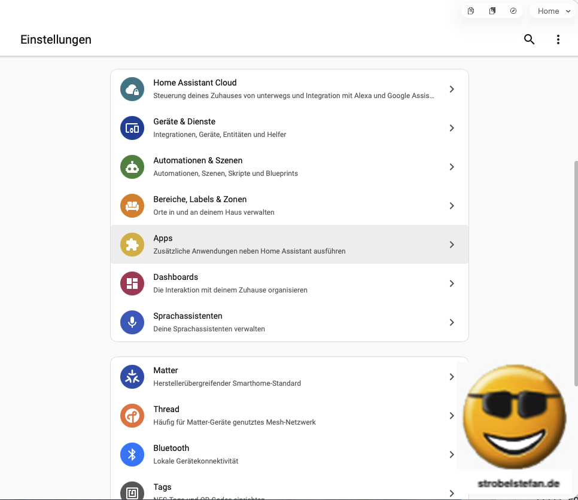This screenshot has width=578, height=500.
Task: Click the chevron on Bereiche, Labels & Zonen row
Action: click(452, 206)
